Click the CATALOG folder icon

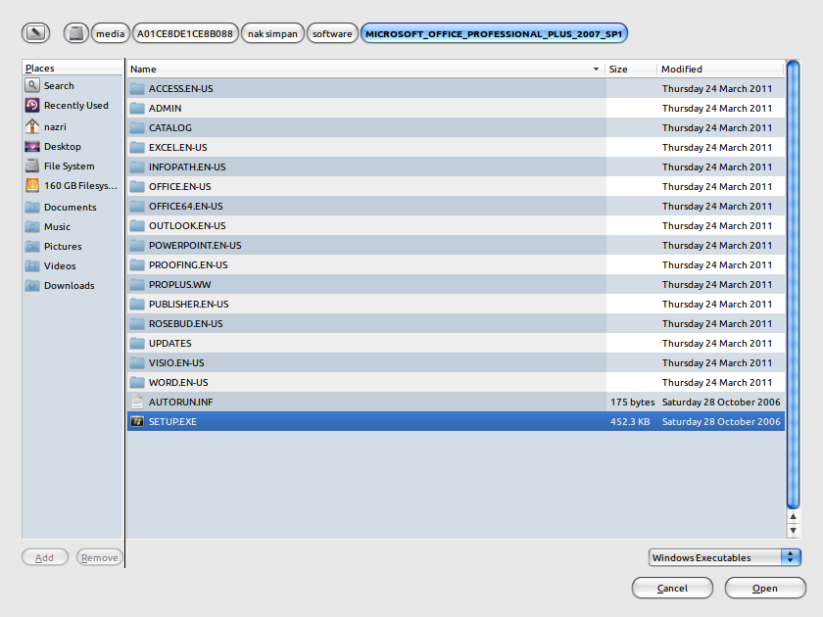click(137, 127)
